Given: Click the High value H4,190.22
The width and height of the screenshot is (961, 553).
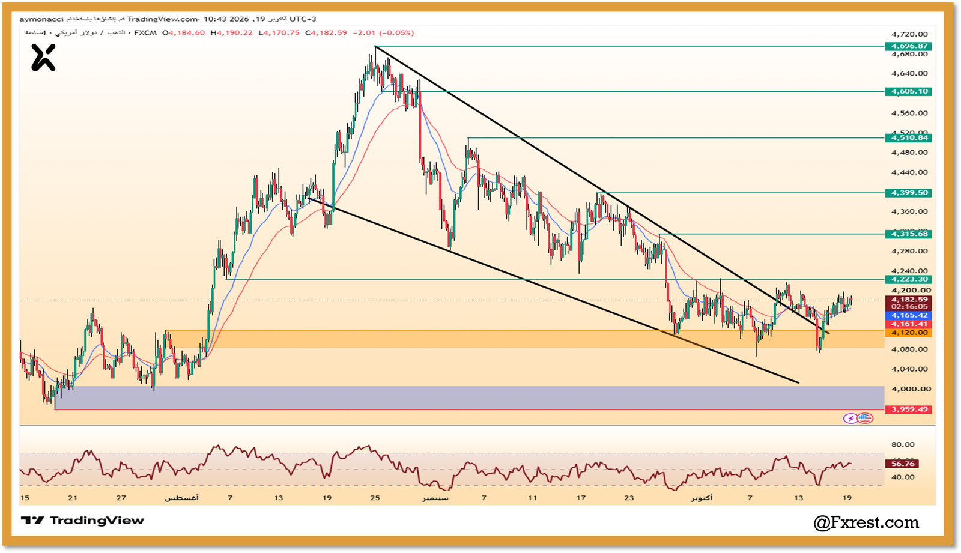Looking at the screenshot, I should [232, 33].
